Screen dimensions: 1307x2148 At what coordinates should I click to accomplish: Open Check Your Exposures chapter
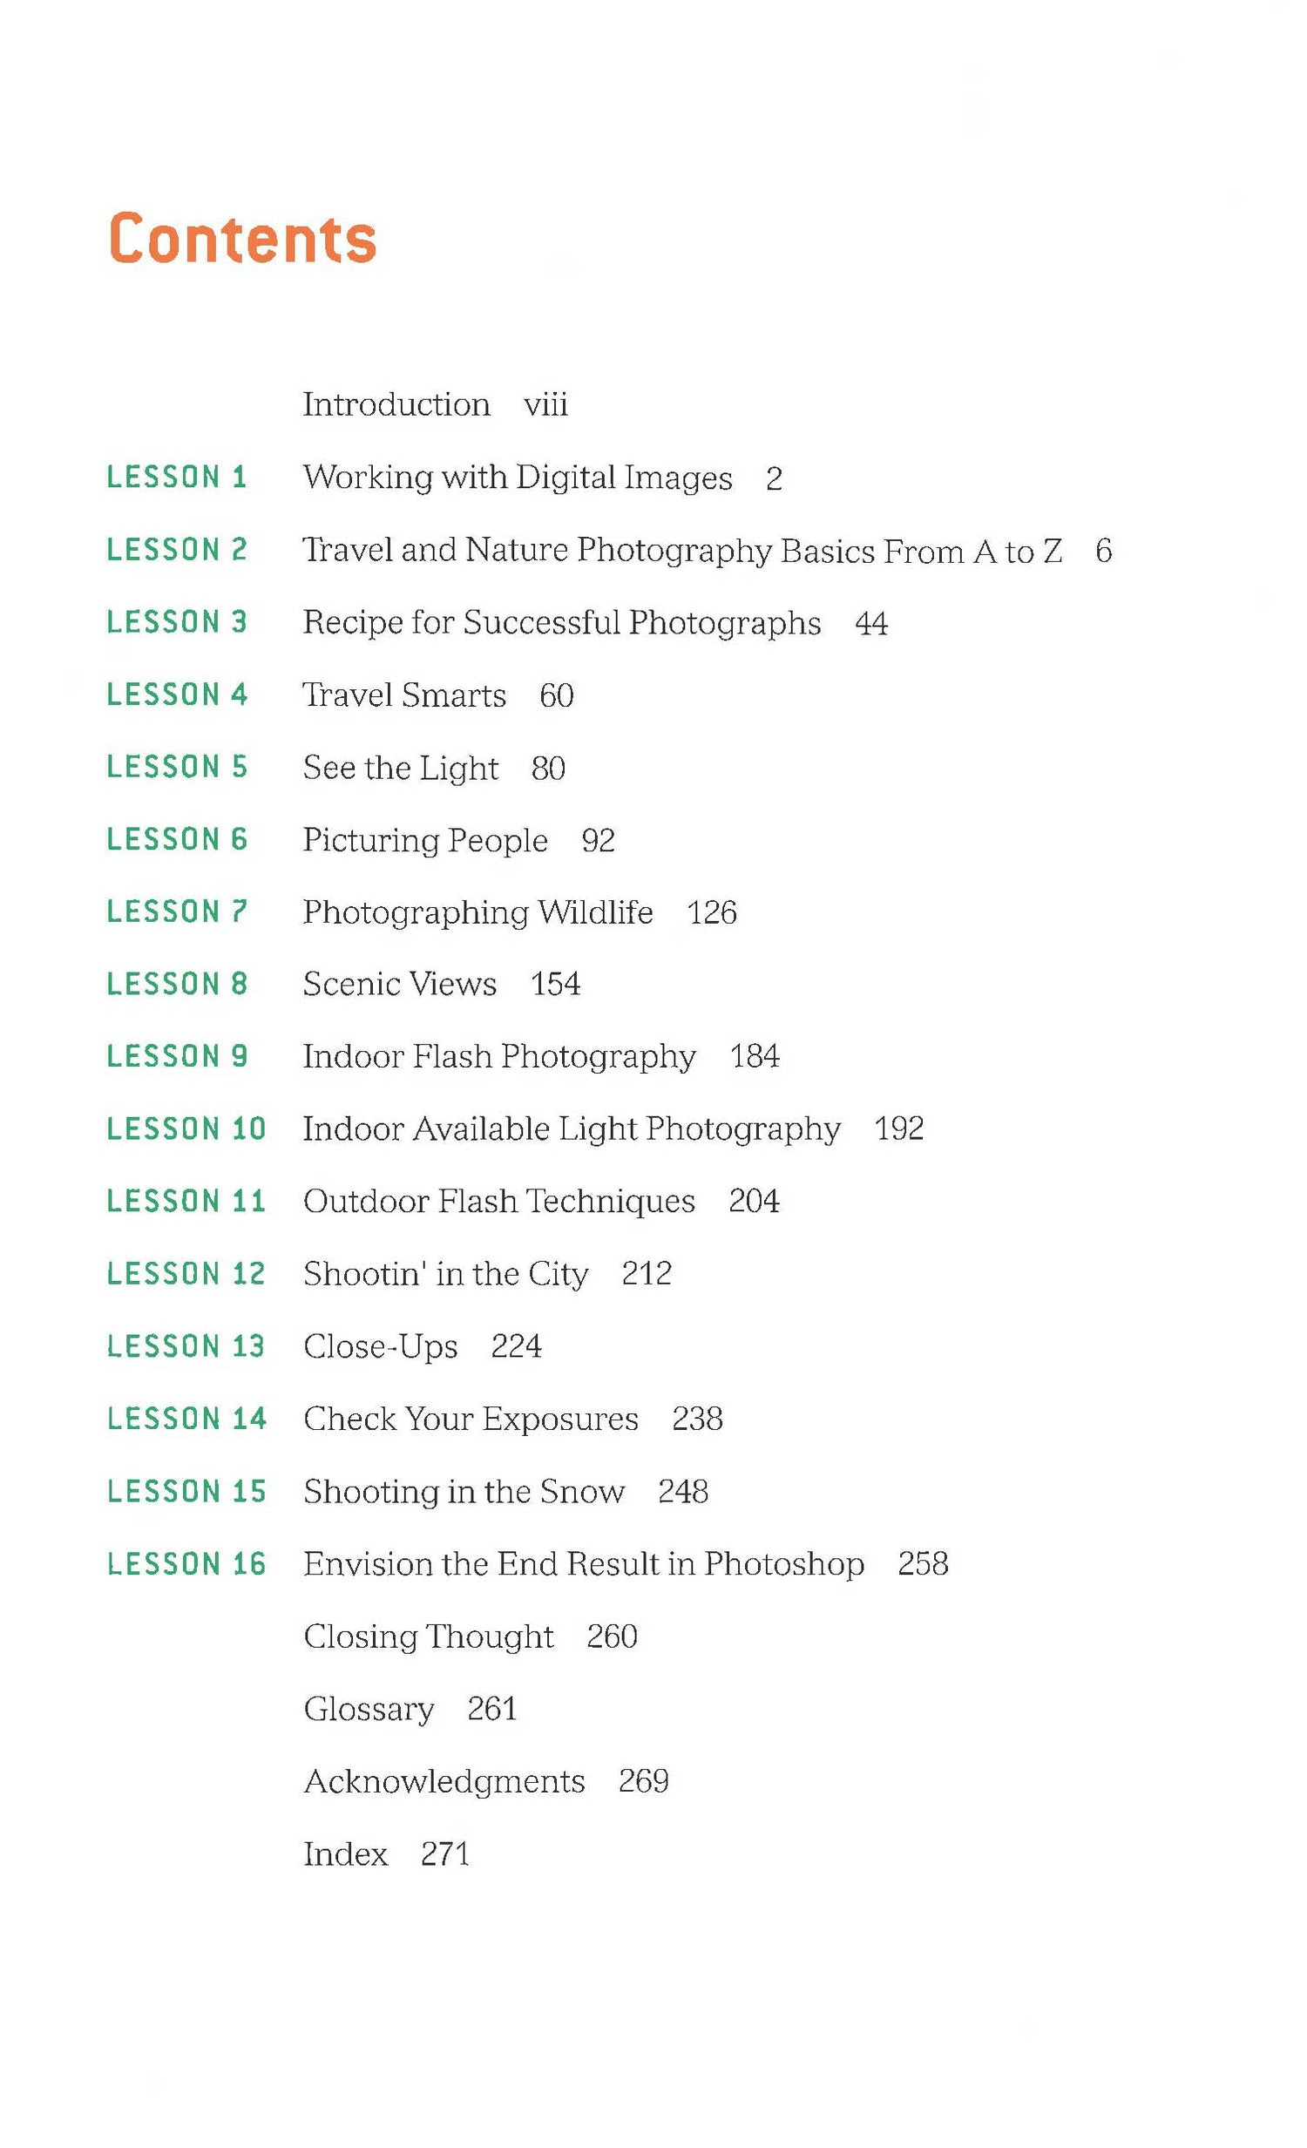471,1419
